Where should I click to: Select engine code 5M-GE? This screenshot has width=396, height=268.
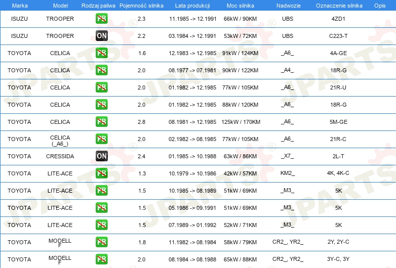click(338, 122)
